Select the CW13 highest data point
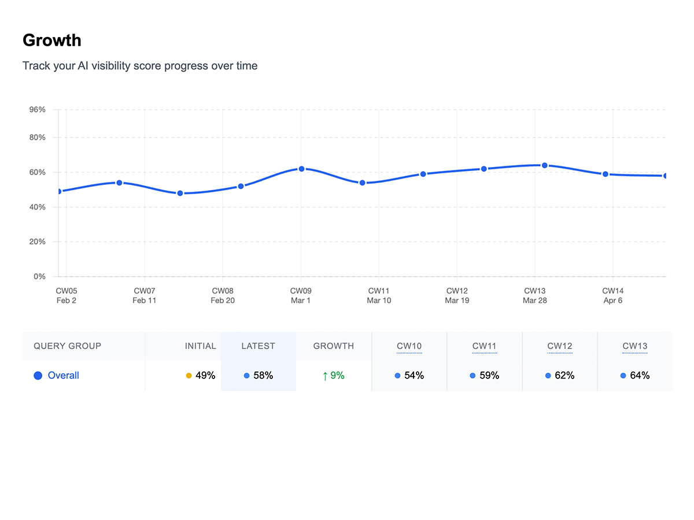Screen dimensions: 694x520 544,165
